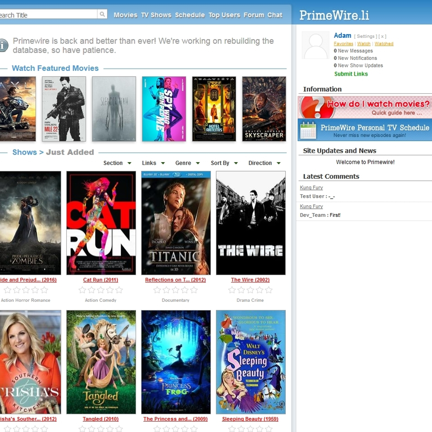Image resolution: width=432 pixels, height=432 pixels.
Task: Click How do I watch movies banner
Action: tap(365, 107)
